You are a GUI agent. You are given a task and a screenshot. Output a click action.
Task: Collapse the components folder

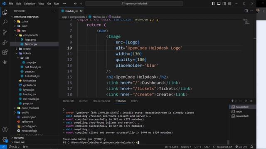pyautogui.click(x=30, y=35)
